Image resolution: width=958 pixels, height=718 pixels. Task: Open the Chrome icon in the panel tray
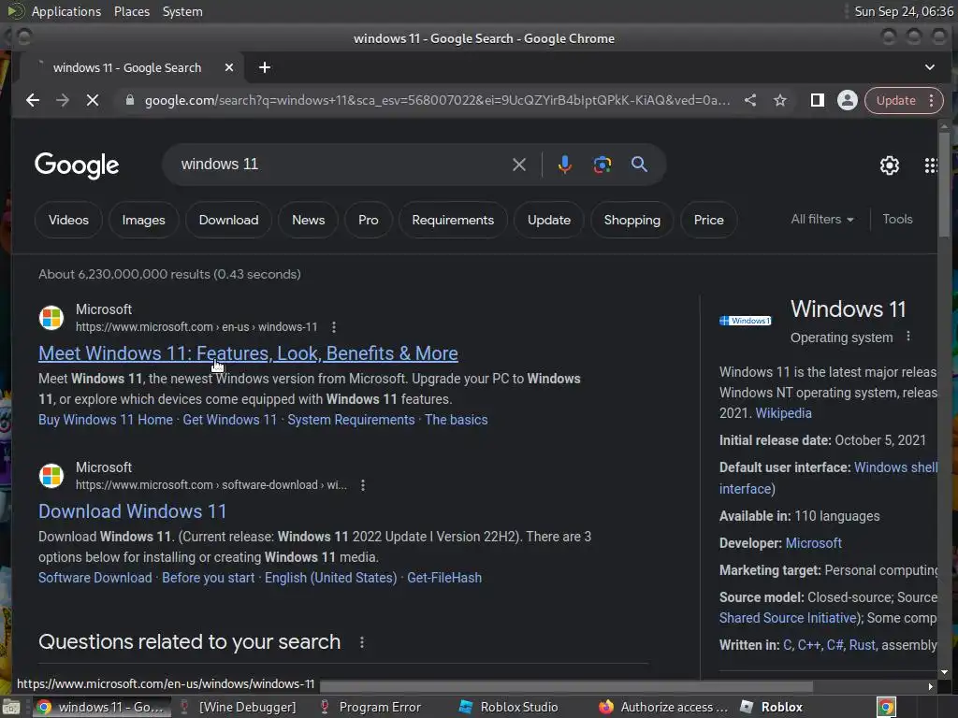(887, 707)
